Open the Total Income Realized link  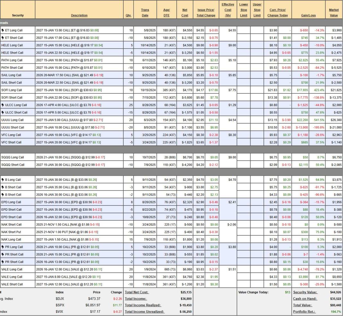(x=143, y=305)
